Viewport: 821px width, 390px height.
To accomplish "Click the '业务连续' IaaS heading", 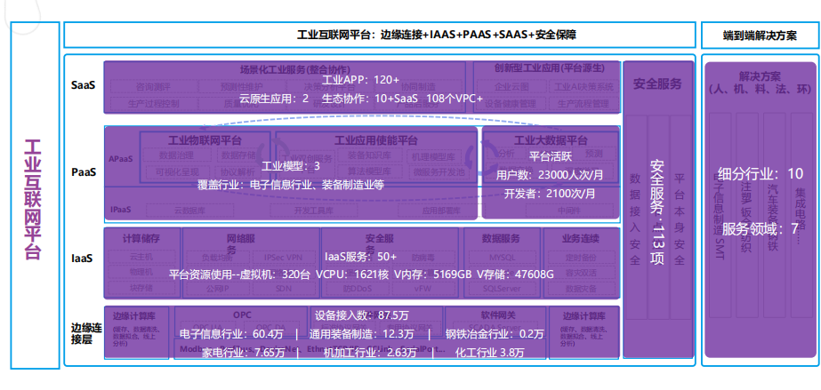I will click(x=580, y=239).
